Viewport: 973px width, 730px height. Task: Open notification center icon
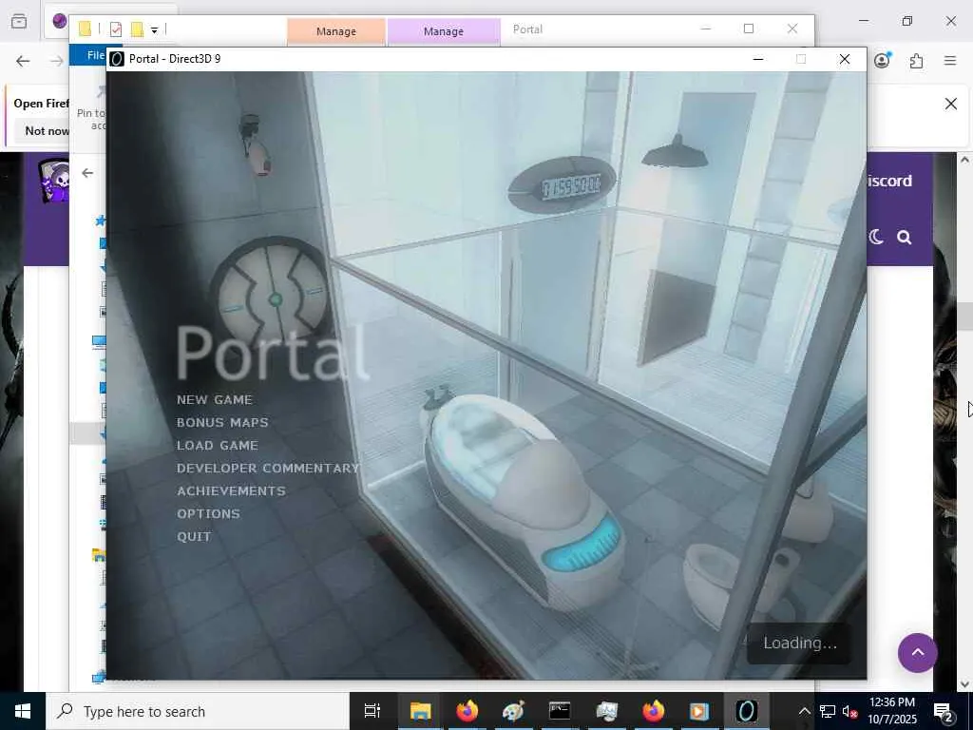coord(944,711)
